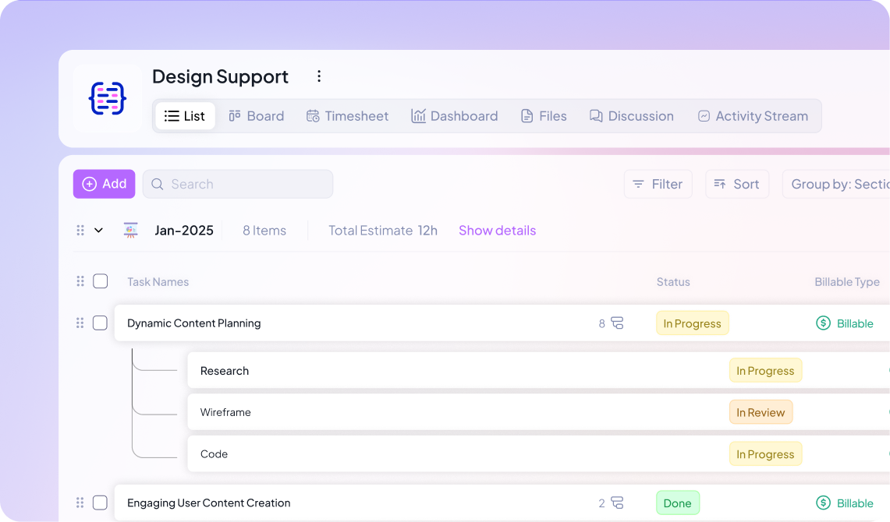
Task: Click the Jan-2025 section emoji icon
Action: pyautogui.click(x=130, y=230)
